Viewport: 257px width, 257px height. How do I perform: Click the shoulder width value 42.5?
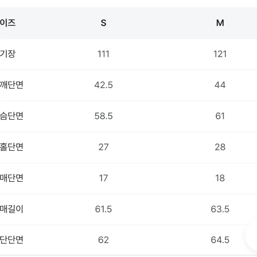tap(103, 85)
